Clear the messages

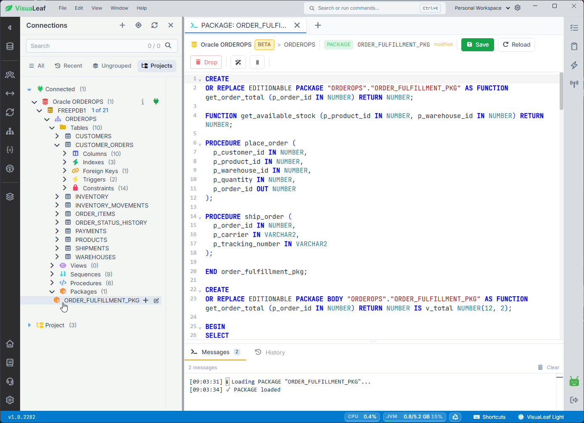[549, 367]
